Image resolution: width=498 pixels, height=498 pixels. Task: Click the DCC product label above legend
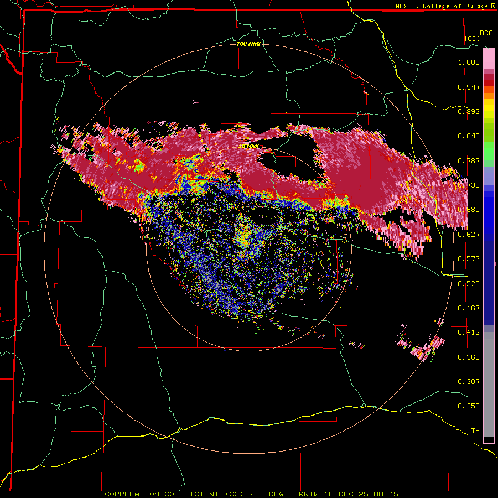(486, 33)
